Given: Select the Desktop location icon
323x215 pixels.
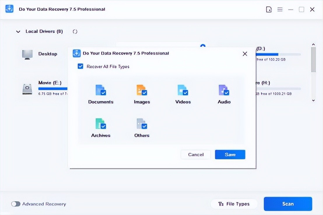Looking at the screenshot, I should tap(27, 54).
